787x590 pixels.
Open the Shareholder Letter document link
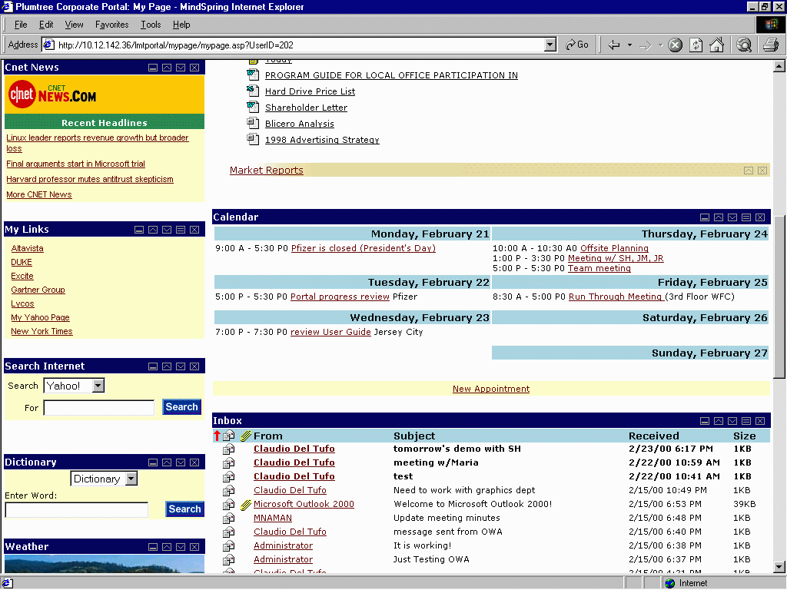tap(306, 108)
